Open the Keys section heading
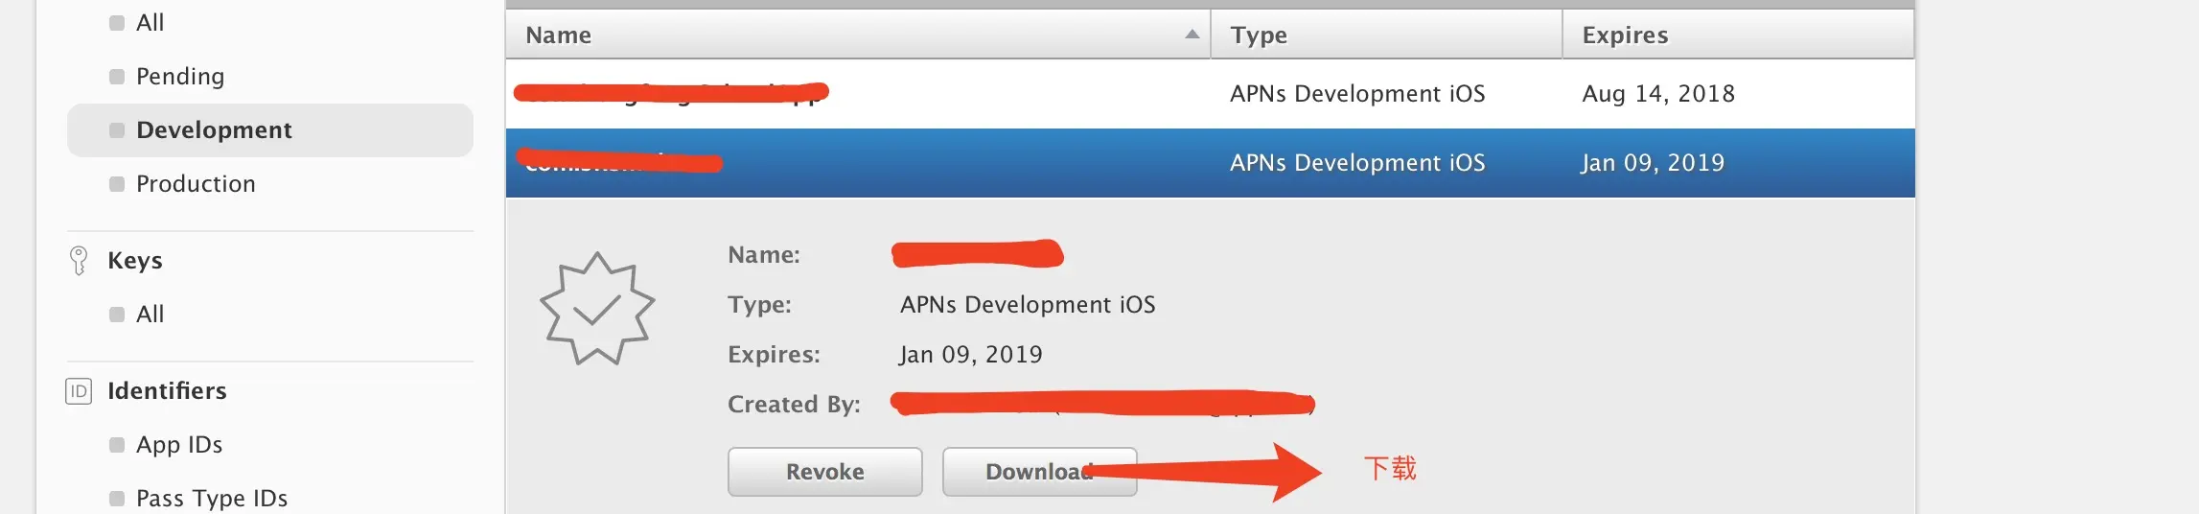The height and width of the screenshot is (514, 2199). tap(135, 261)
